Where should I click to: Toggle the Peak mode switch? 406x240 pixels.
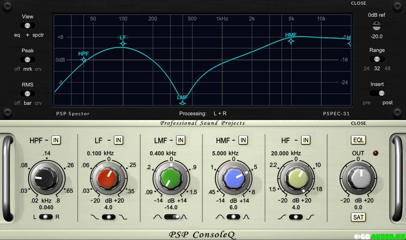[27, 60]
